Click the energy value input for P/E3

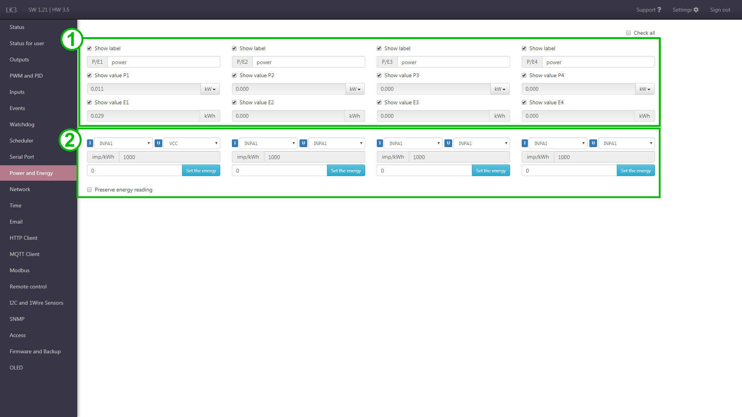click(x=424, y=170)
